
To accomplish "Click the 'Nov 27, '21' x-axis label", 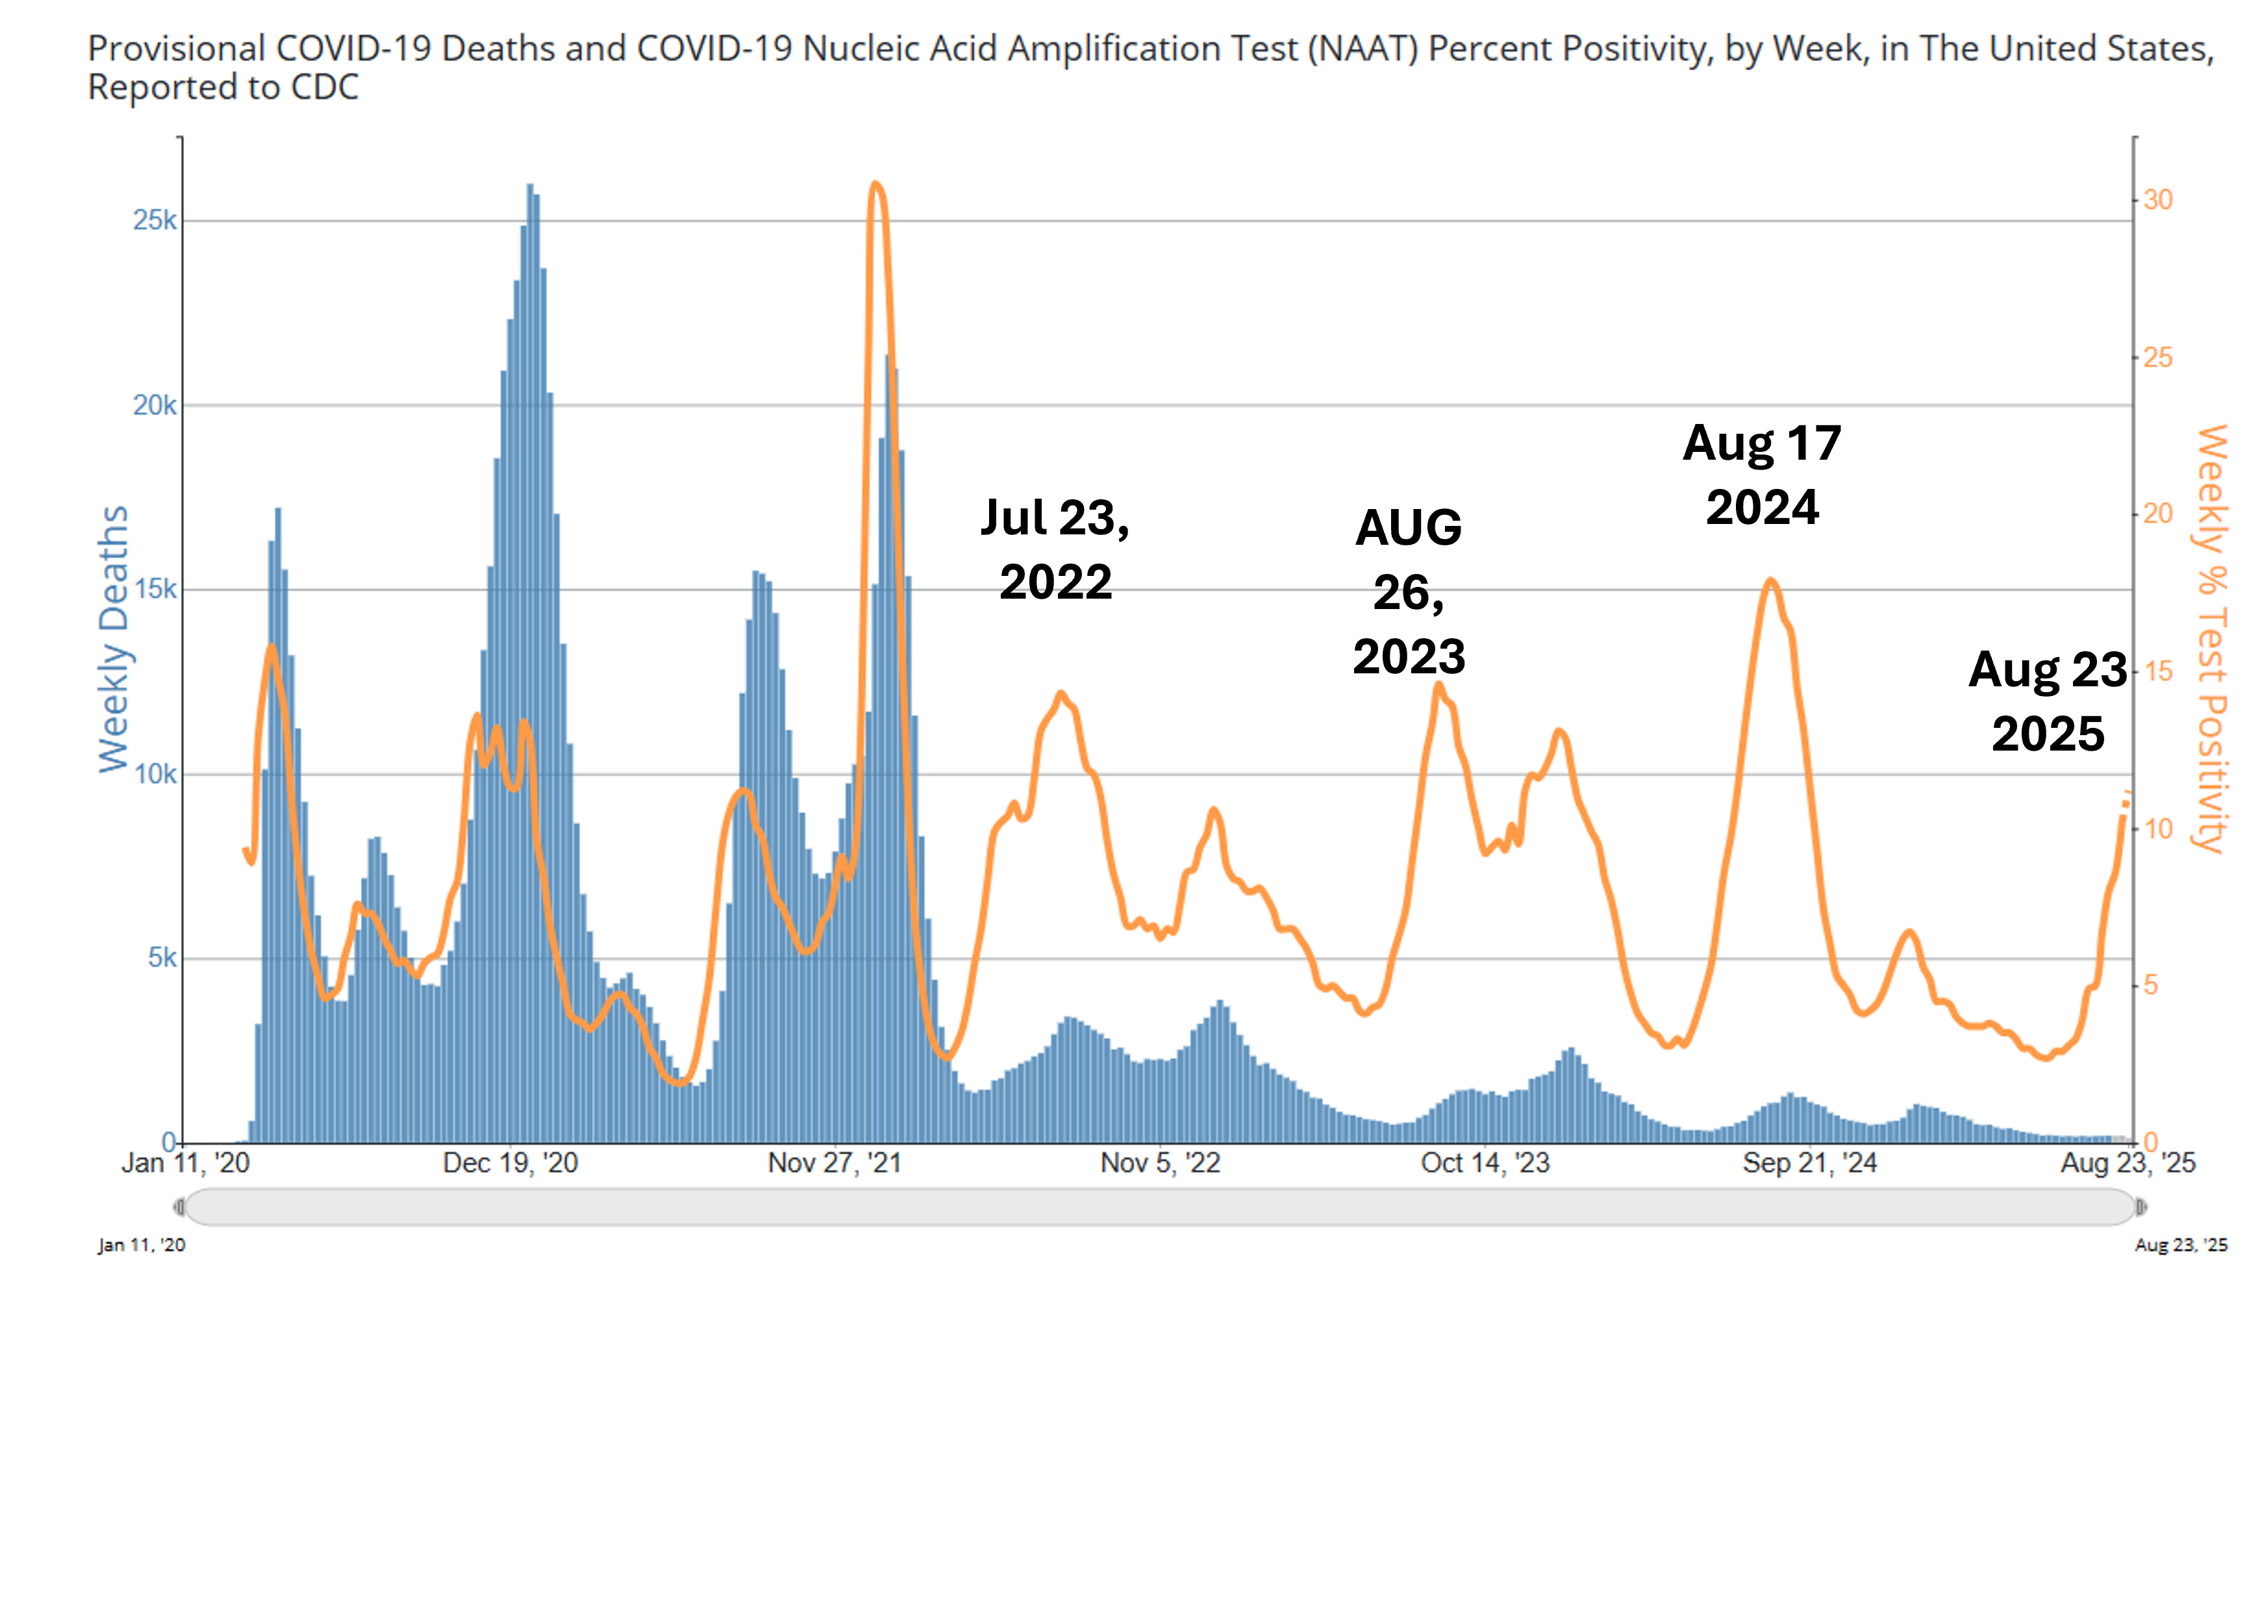I will tap(834, 1163).
